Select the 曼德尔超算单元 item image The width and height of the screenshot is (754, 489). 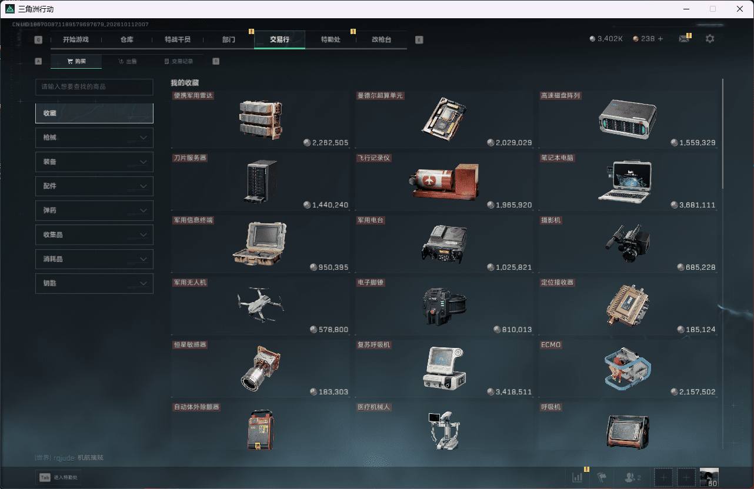coord(444,119)
